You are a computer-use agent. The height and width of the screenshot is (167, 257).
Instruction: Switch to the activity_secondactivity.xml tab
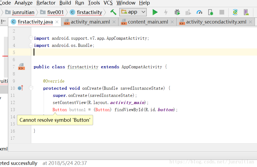click(216, 22)
